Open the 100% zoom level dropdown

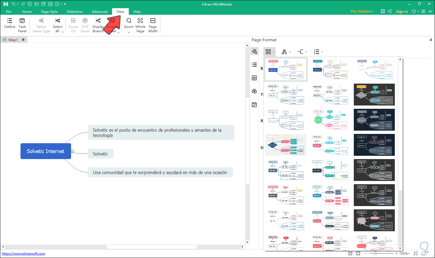[404, 254]
